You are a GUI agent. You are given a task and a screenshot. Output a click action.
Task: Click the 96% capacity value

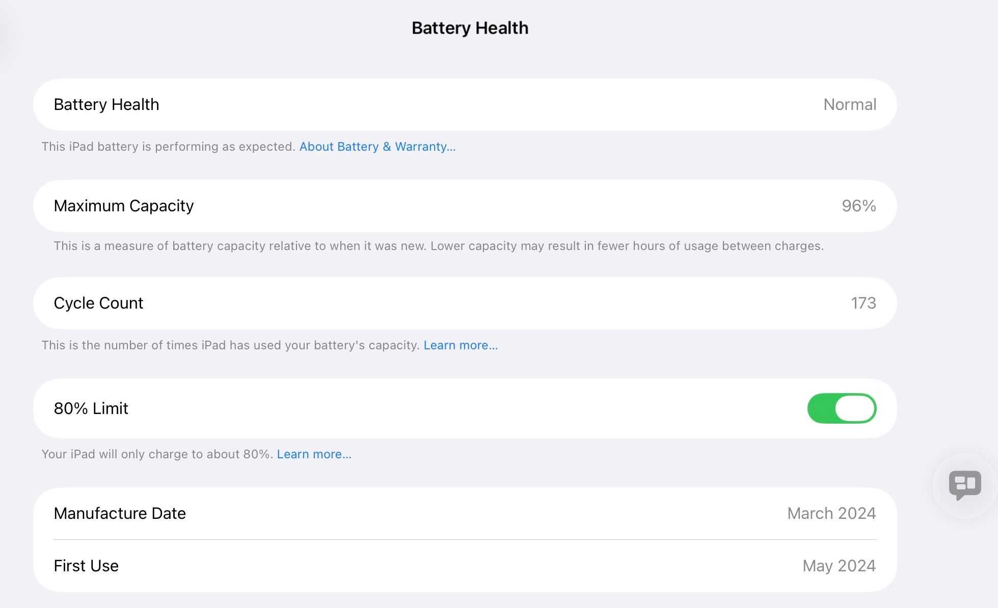(x=859, y=206)
